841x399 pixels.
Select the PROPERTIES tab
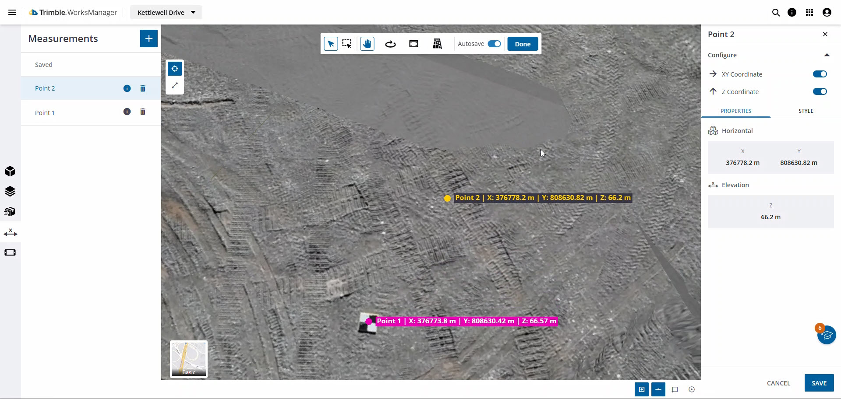(x=736, y=111)
